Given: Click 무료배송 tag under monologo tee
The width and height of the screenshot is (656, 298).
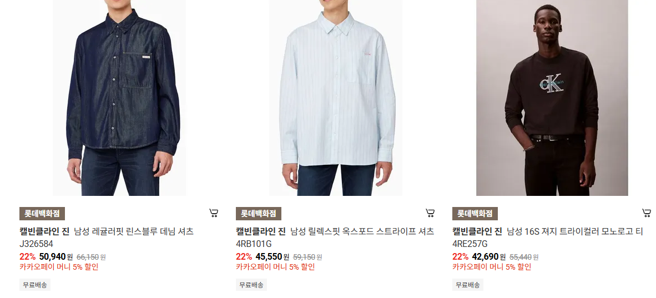Looking at the screenshot, I should pyautogui.click(x=468, y=285).
